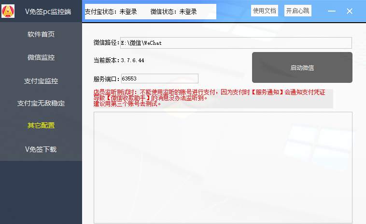The width and height of the screenshot is (366, 224).
Task: Launch WeChat with 启动微信 button
Action: coord(302,67)
